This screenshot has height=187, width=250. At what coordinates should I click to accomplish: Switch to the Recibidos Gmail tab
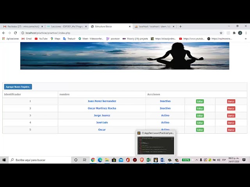point(22,26)
